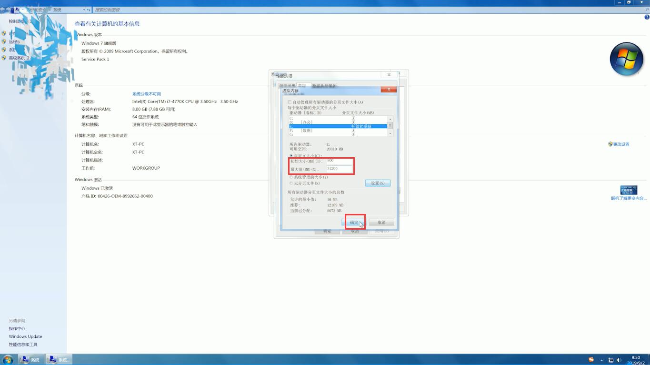Open Windows Update sidebar link
This screenshot has width=650, height=365.
click(25, 336)
